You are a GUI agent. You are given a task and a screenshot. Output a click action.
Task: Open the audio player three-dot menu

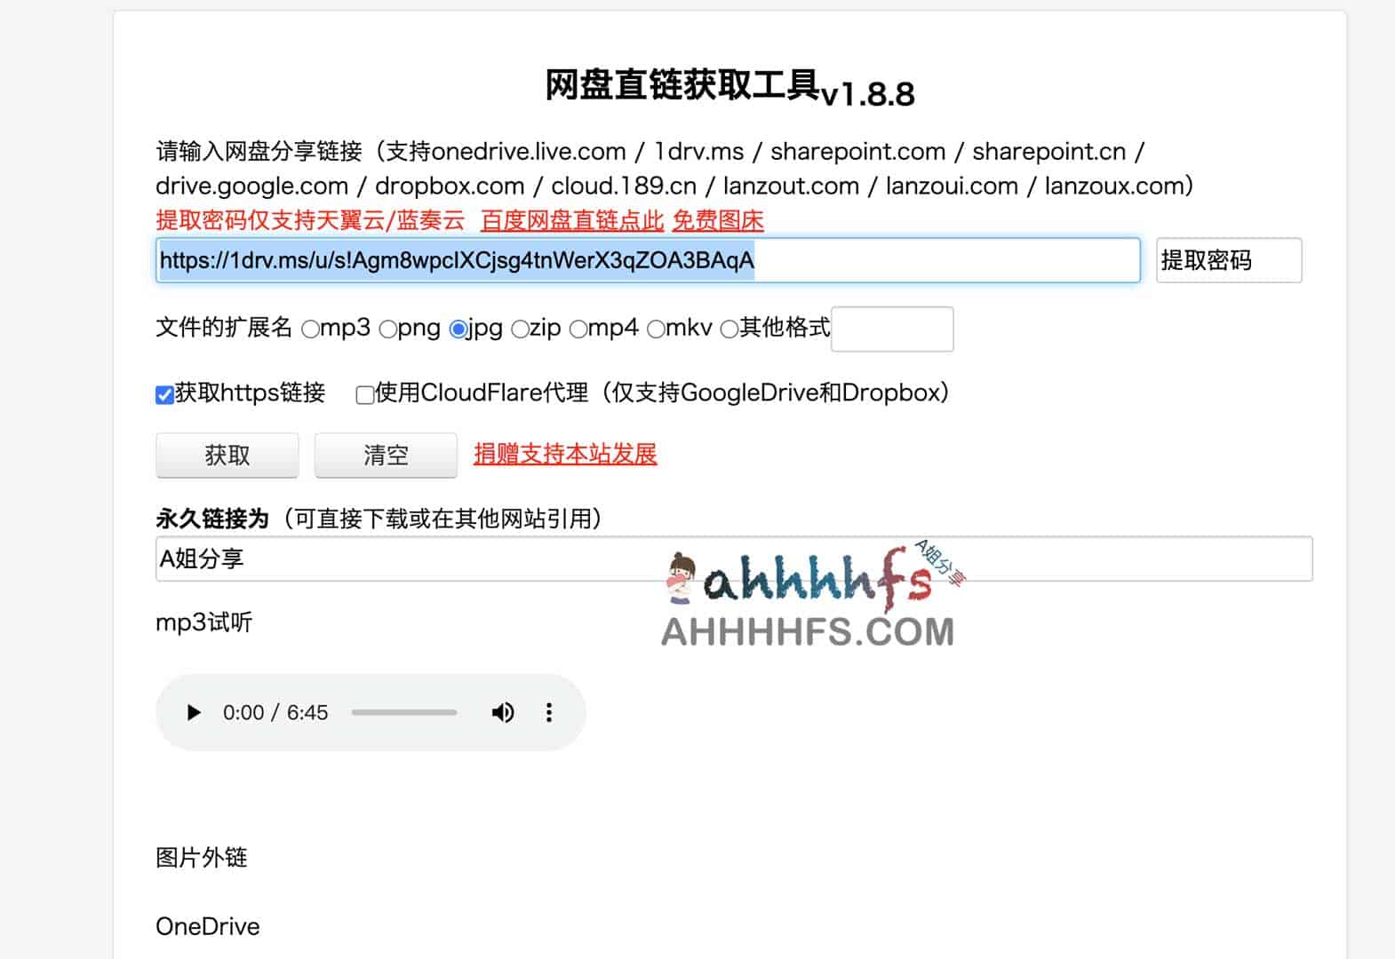(549, 712)
